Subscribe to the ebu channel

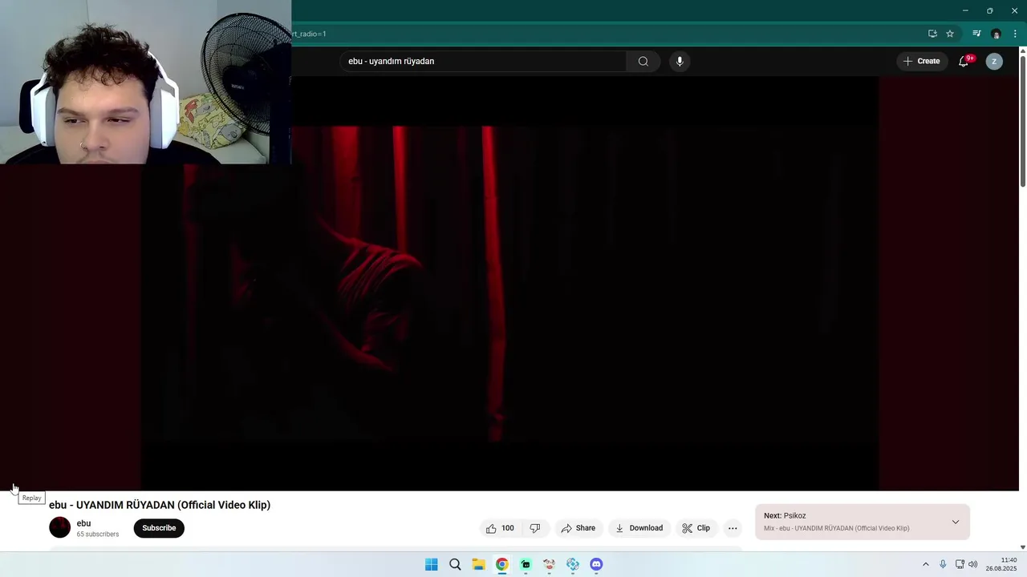(159, 528)
